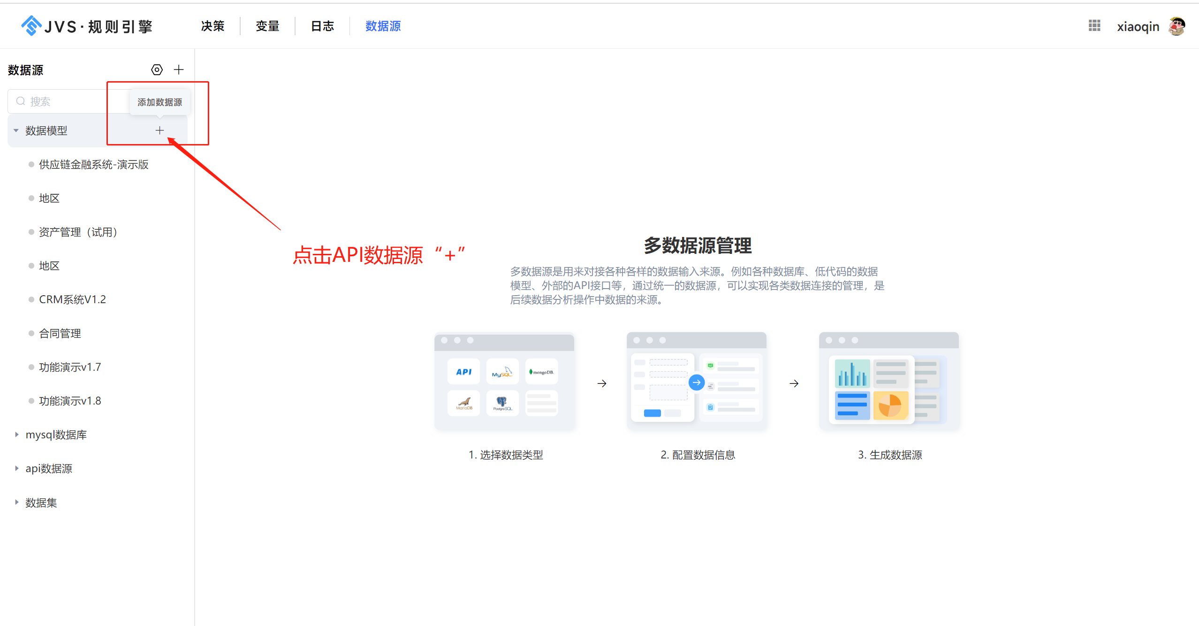Viewport: 1199px width, 626px height.
Task: Switch to the 日志 tab
Action: 322,26
